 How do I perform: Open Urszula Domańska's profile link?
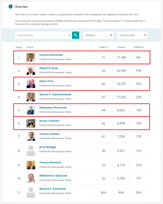pos(51,55)
